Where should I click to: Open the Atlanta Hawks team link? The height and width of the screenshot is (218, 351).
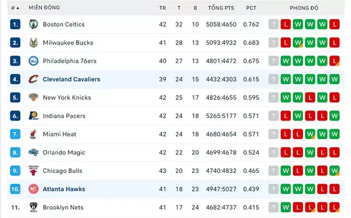point(64,189)
